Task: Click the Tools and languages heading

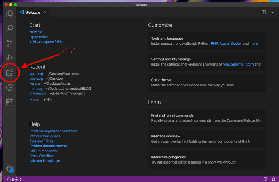Action: (167, 38)
